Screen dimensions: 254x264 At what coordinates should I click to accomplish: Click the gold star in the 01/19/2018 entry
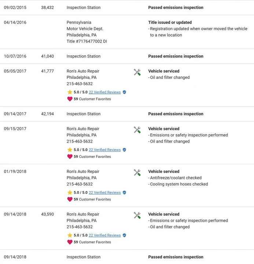pyautogui.click(x=70, y=192)
